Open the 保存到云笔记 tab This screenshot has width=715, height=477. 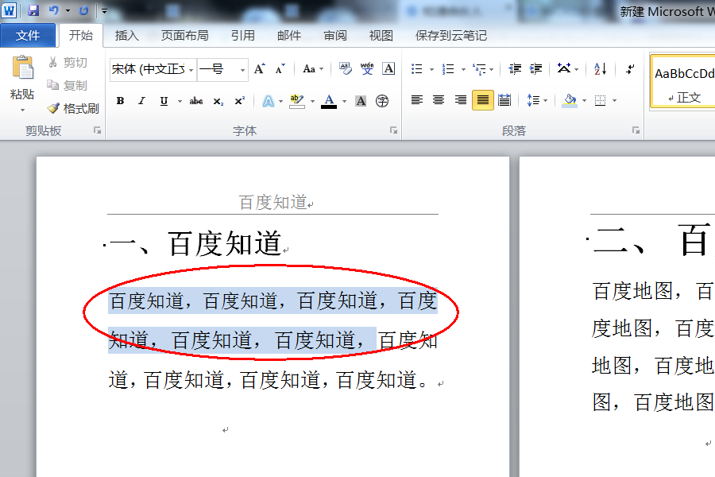[451, 36]
